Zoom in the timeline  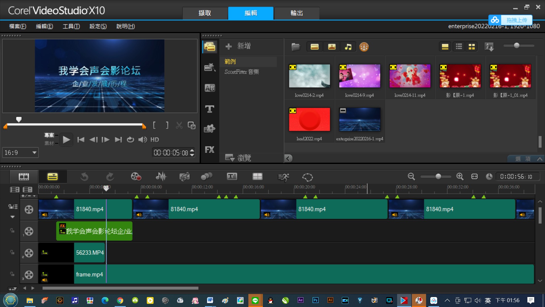pos(460,177)
